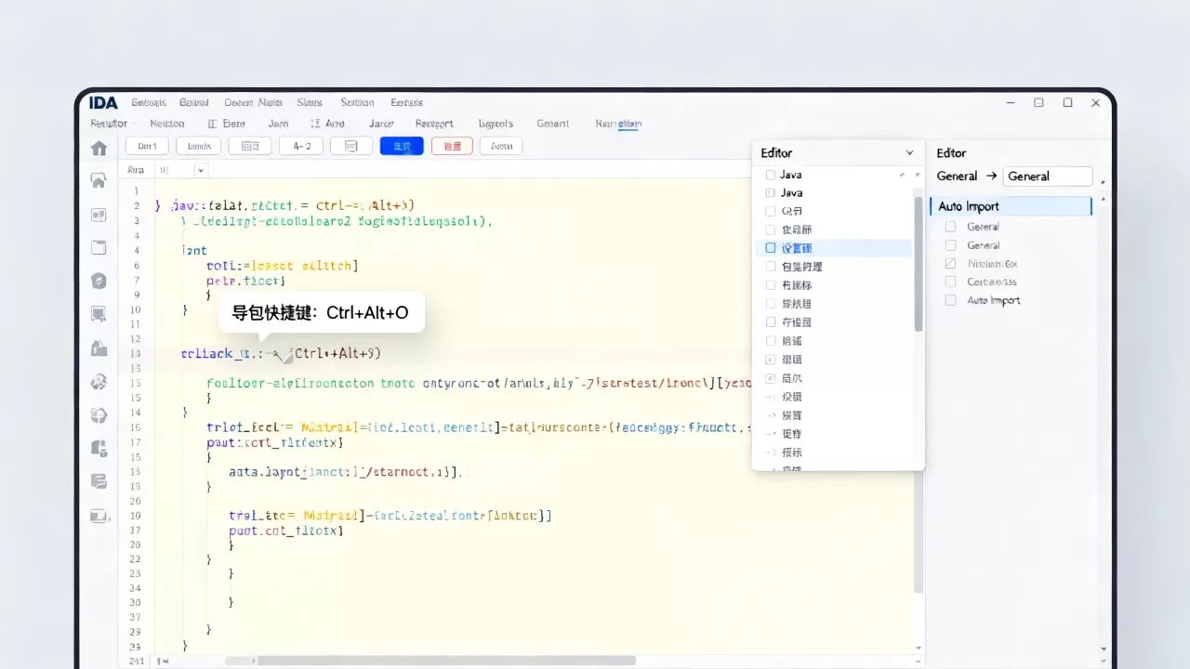The width and height of the screenshot is (1190, 669).
Task: Open the Jam menu item
Action: tap(278, 124)
